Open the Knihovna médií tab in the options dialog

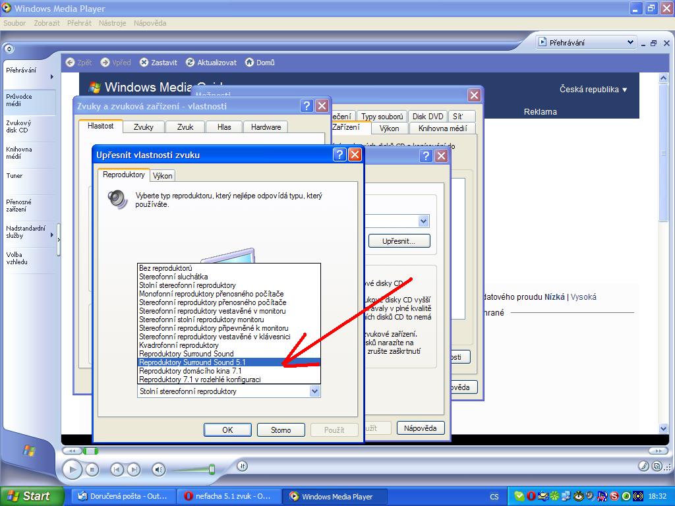pos(442,128)
